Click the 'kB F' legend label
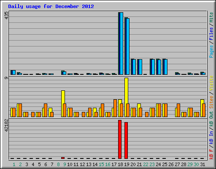The width and height of the screenshot is (216, 169). point(211,154)
